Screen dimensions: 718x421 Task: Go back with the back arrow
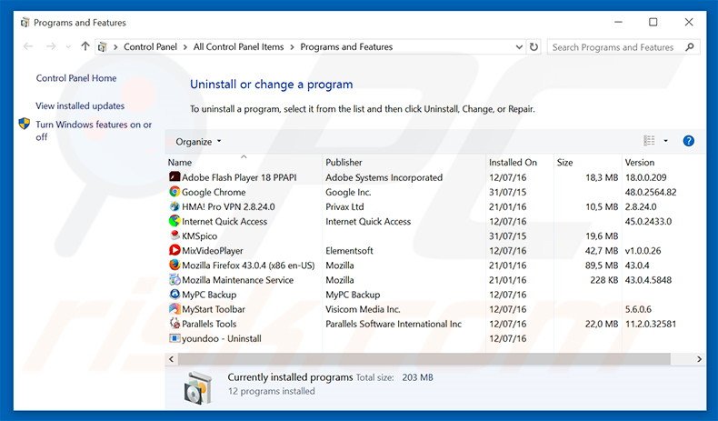point(28,46)
